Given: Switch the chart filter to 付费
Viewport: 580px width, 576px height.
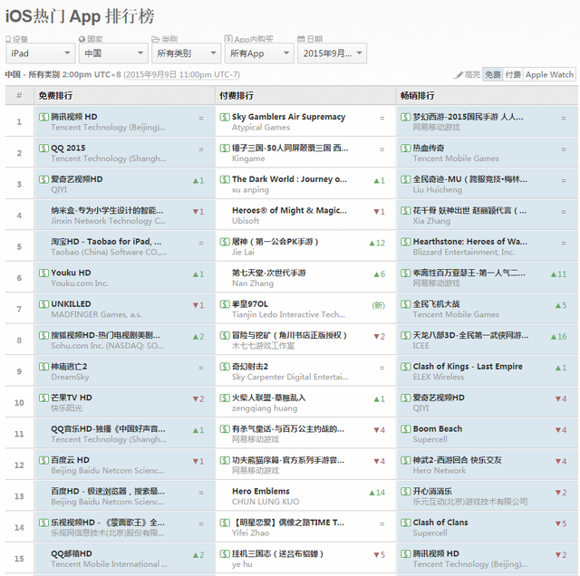Looking at the screenshot, I should click(513, 74).
